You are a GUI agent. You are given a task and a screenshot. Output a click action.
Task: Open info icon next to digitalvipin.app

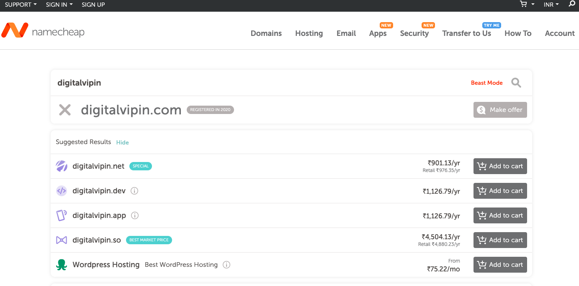click(135, 215)
